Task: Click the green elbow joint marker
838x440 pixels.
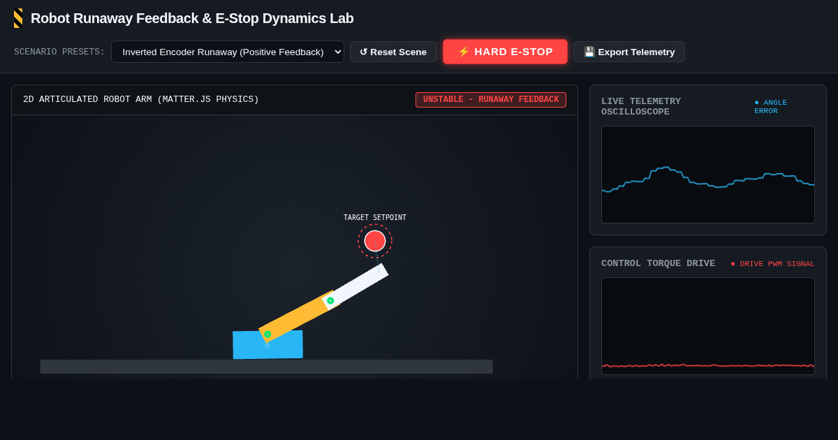Action: click(330, 300)
